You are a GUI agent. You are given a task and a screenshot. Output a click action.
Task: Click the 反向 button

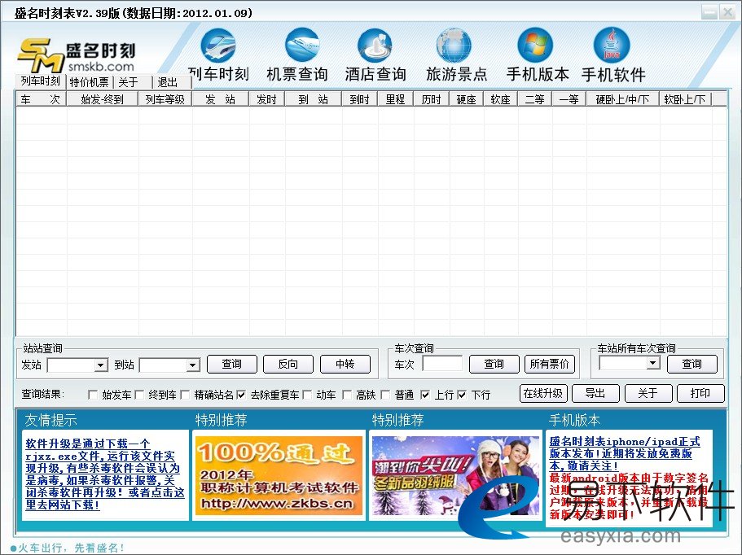pyautogui.click(x=288, y=364)
